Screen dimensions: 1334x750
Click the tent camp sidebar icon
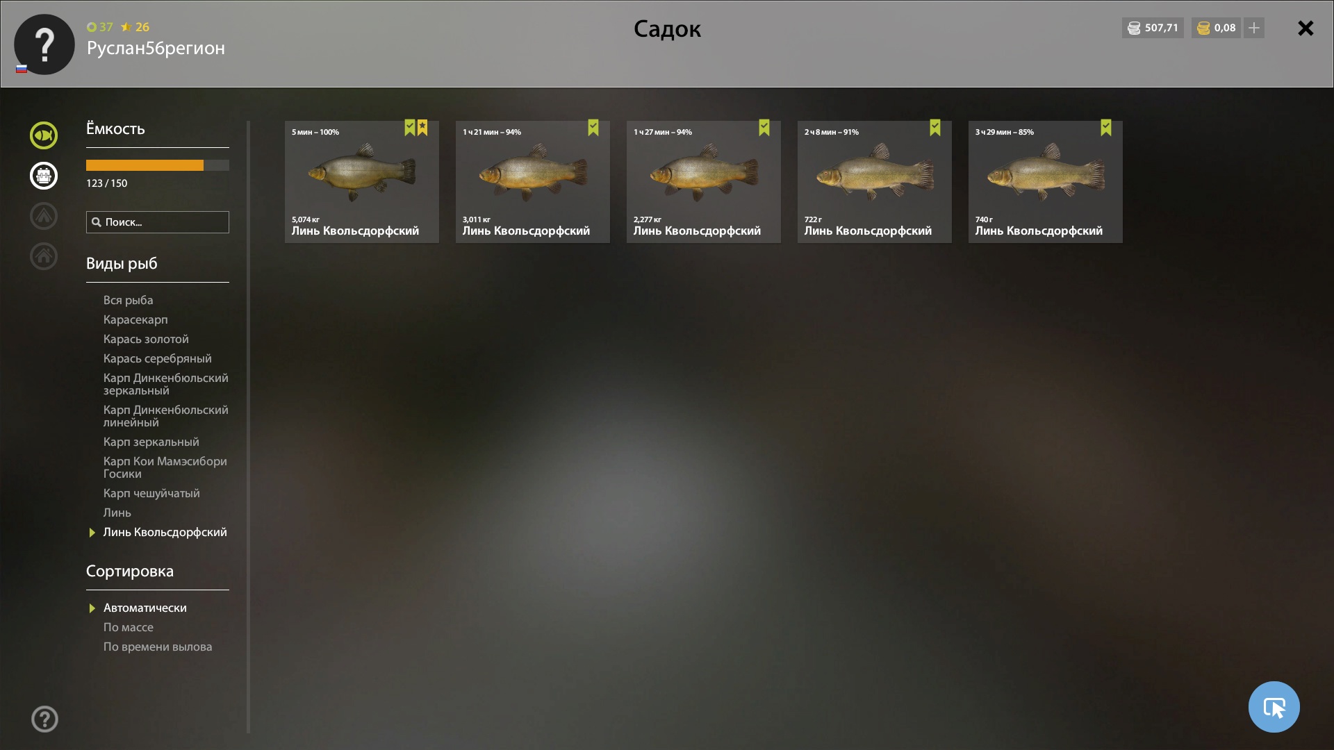[x=44, y=216]
